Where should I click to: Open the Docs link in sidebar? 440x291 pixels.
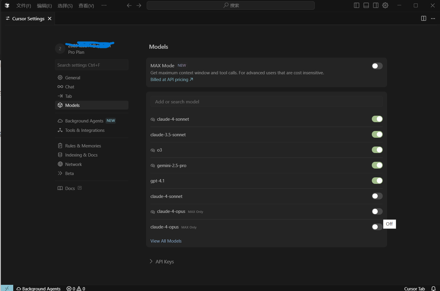[70, 188]
